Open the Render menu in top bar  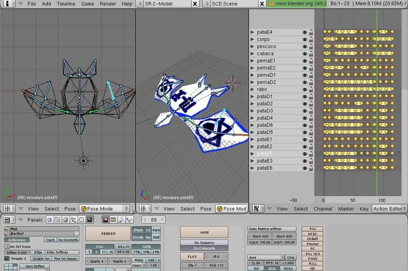[108, 4]
